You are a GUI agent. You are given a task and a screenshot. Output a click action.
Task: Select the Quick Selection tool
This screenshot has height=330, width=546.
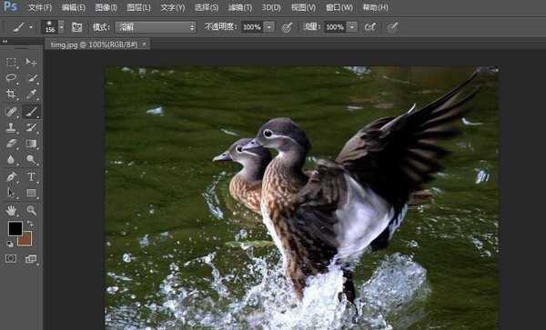(x=31, y=77)
